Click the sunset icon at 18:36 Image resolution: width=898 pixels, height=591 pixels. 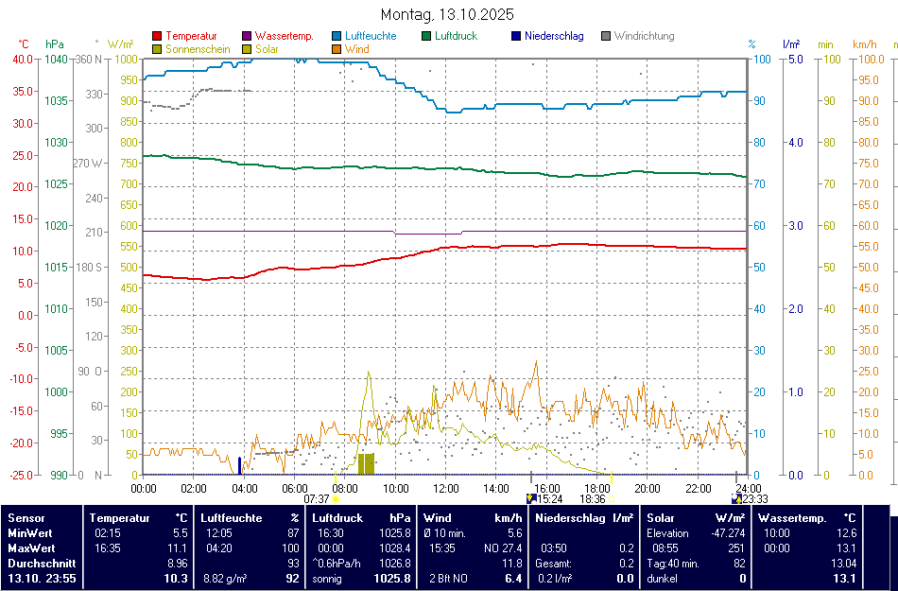[611, 498]
